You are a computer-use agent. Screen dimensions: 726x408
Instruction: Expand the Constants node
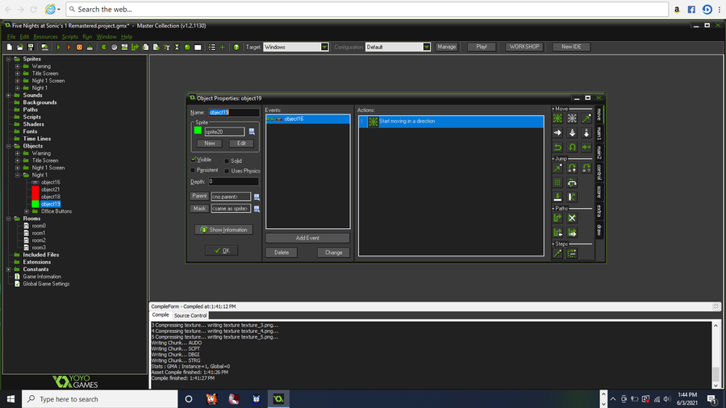pos(8,269)
